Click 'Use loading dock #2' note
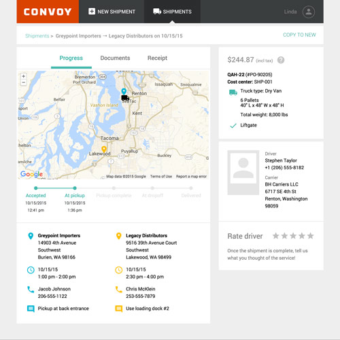Screen dimensions: 340x340 (x=148, y=309)
